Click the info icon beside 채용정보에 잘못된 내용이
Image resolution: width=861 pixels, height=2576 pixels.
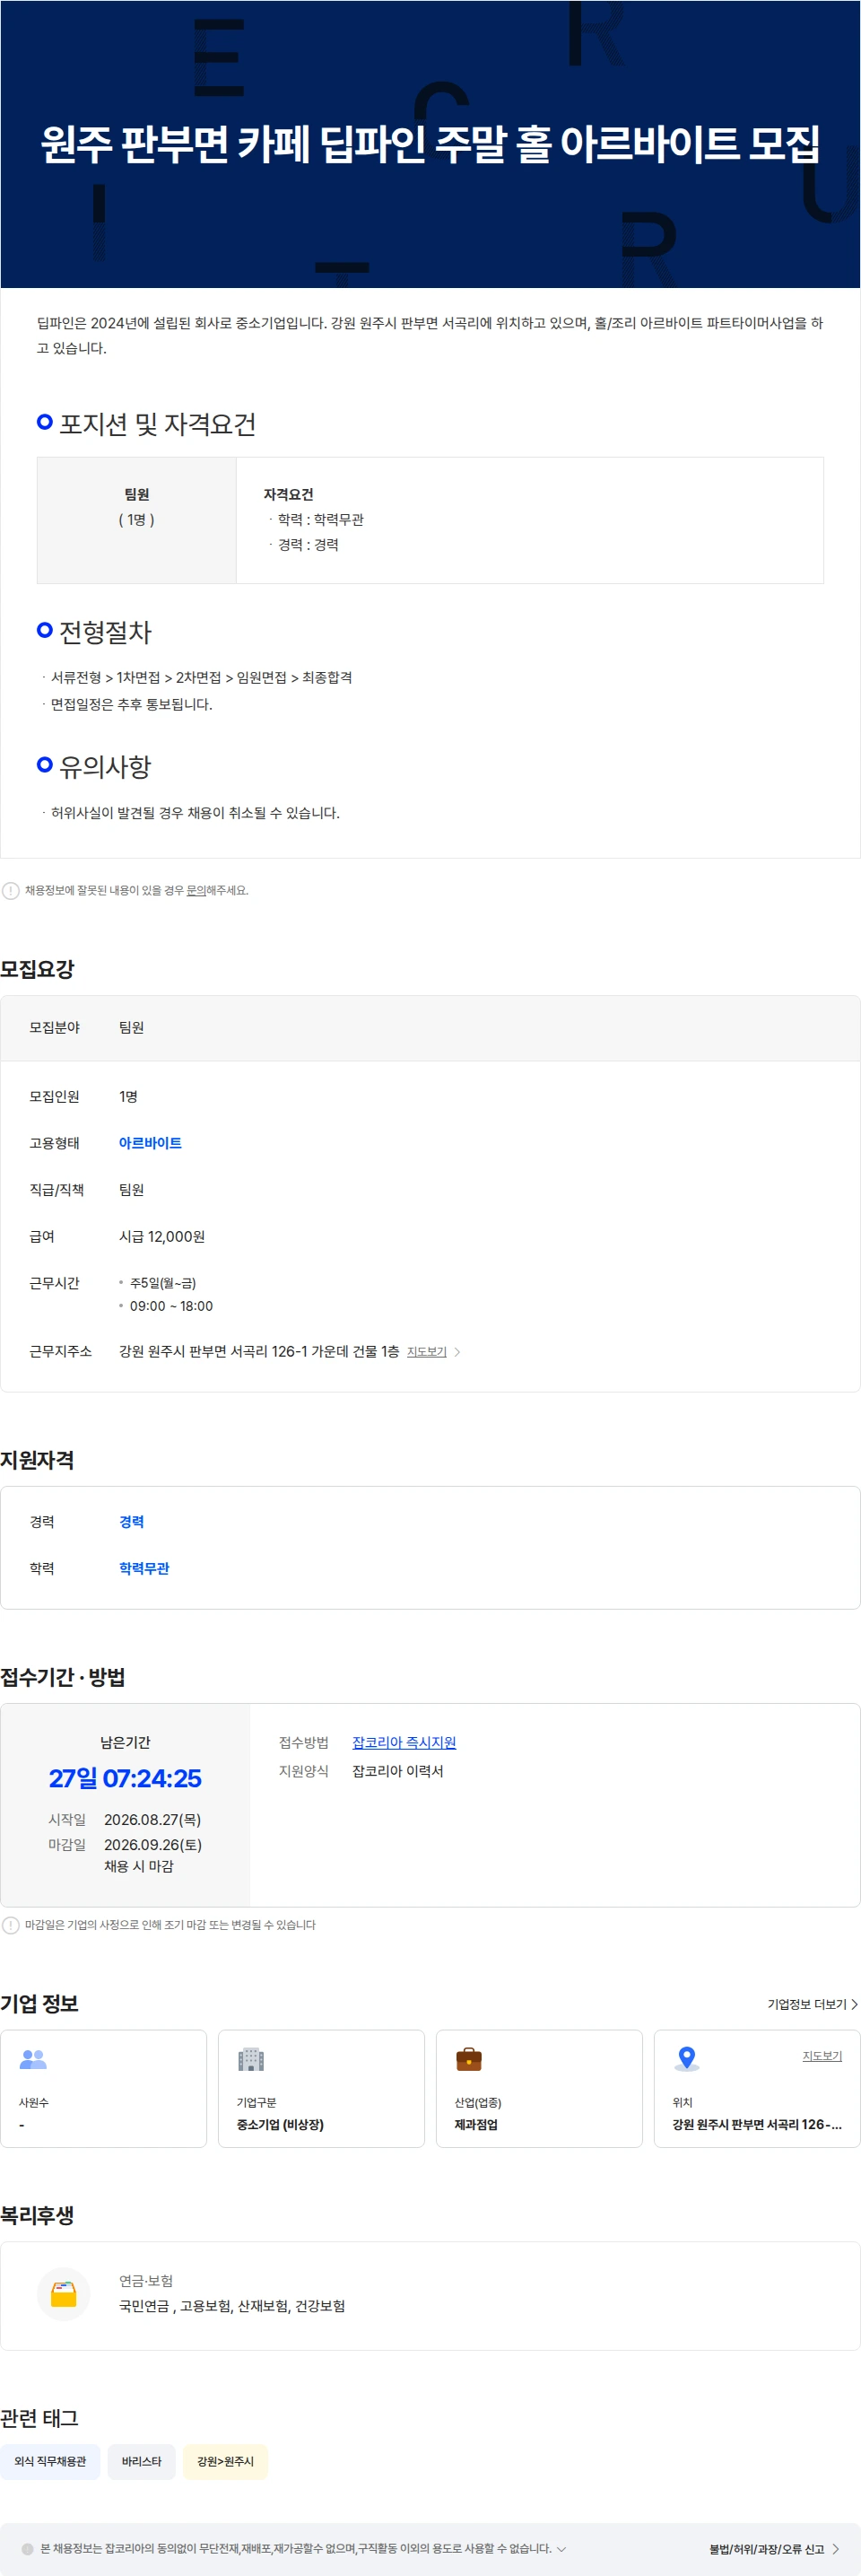(x=10, y=890)
